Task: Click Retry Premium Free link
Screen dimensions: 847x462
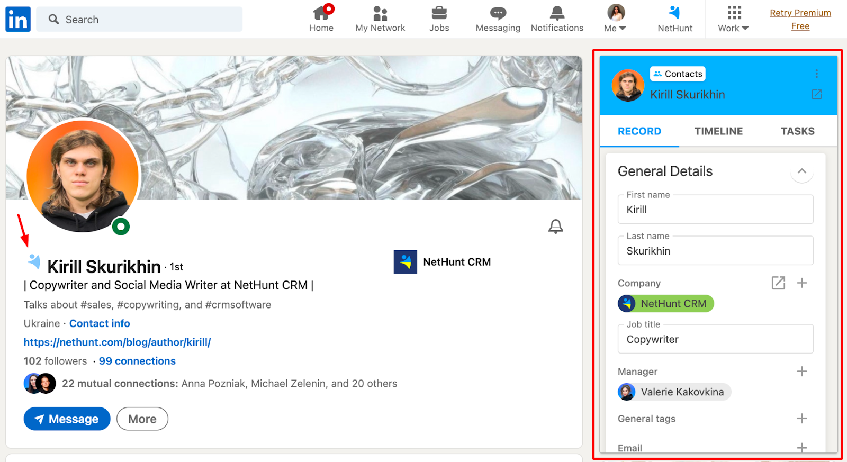Action: [x=800, y=19]
